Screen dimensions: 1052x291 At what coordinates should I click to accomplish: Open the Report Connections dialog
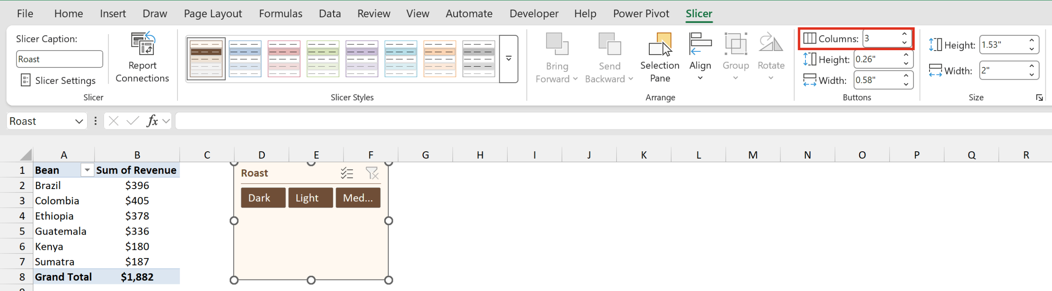(142, 58)
